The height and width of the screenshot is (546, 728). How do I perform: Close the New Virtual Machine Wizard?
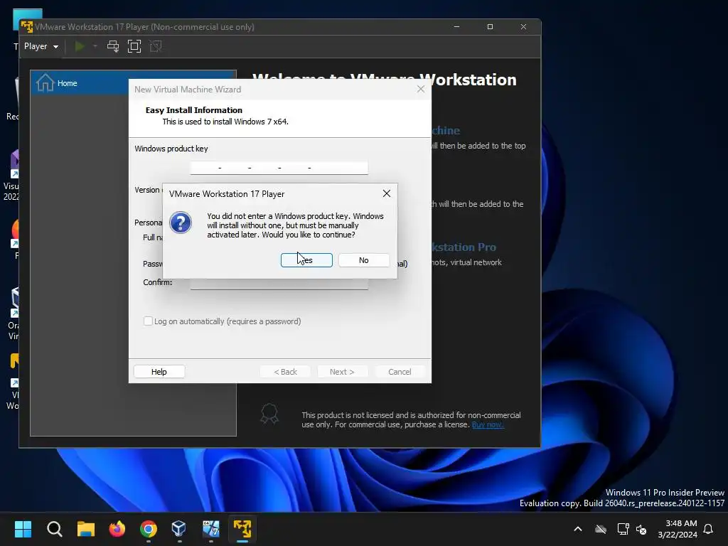[421, 89]
